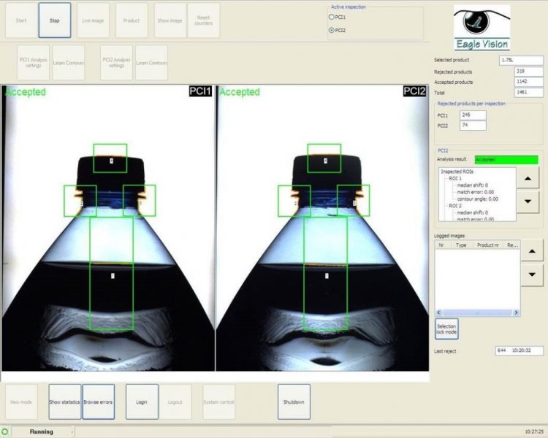The width and height of the screenshot is (548, 438).
Task: Click Logged images down arrow button
Action: point(532,274)
